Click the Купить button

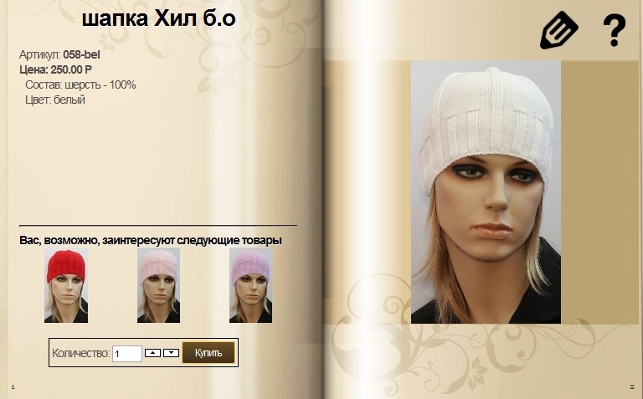[208, 353]
